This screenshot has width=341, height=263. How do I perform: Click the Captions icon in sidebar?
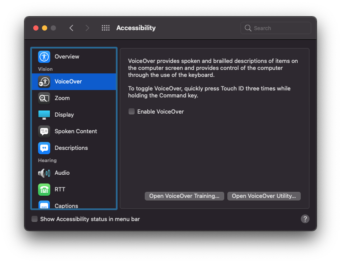click(44, 205)
